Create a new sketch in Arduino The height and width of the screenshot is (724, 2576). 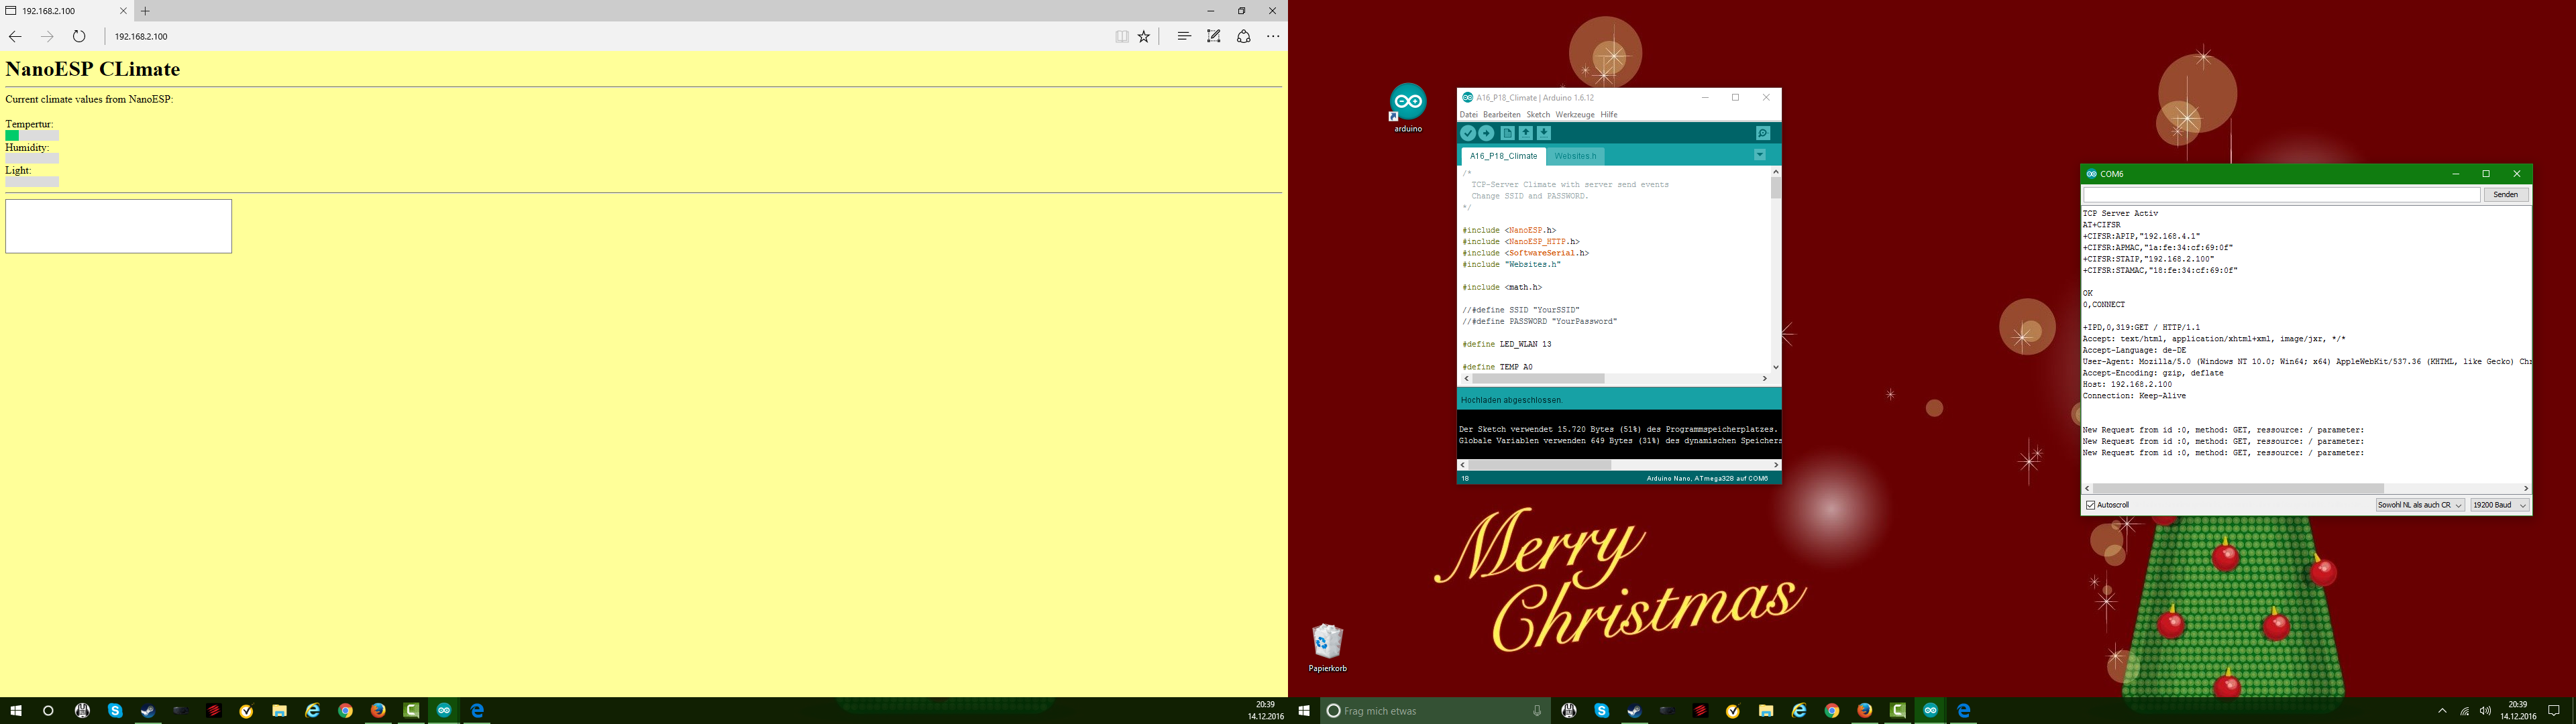pos(1507,133)
